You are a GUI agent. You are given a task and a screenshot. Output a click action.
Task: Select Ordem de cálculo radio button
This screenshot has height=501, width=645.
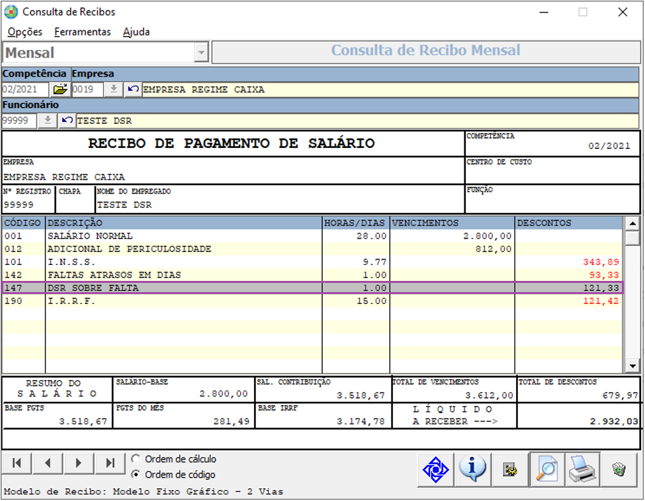click(136, 459)
